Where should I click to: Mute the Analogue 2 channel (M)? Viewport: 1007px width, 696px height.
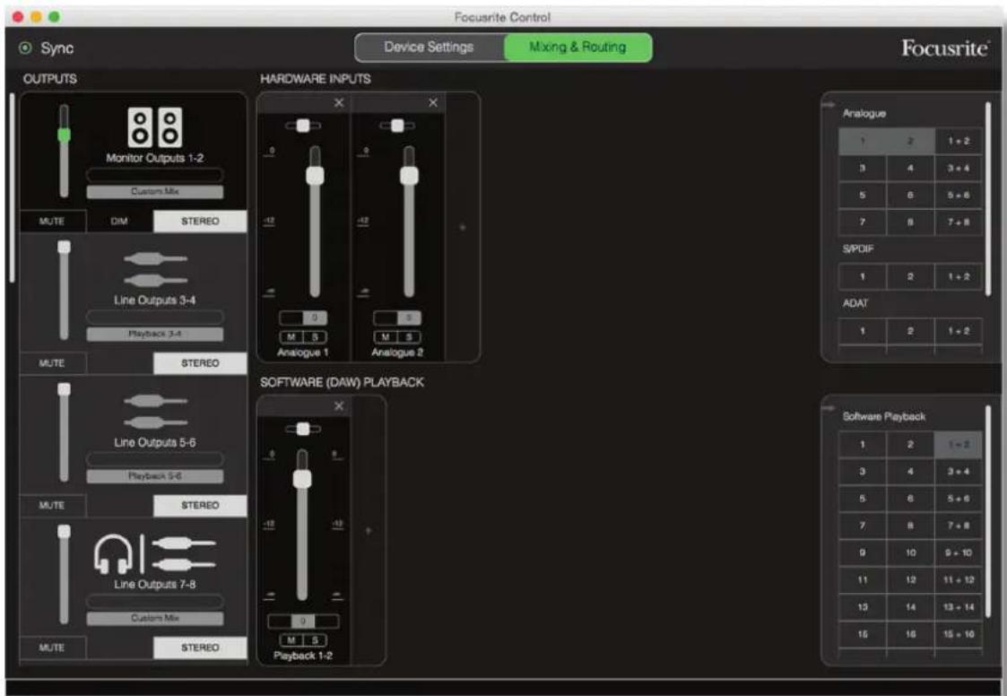pos(386,336)
